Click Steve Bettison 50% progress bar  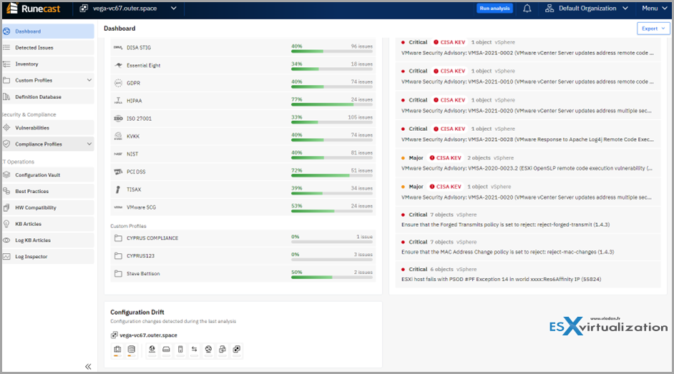pyautogui.click(x=332, y=277)
